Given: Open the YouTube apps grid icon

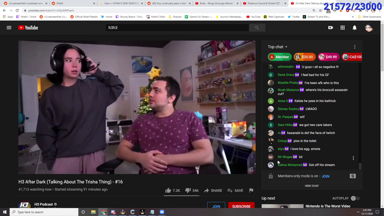Looking at the screenshot, I should point(343,28).
